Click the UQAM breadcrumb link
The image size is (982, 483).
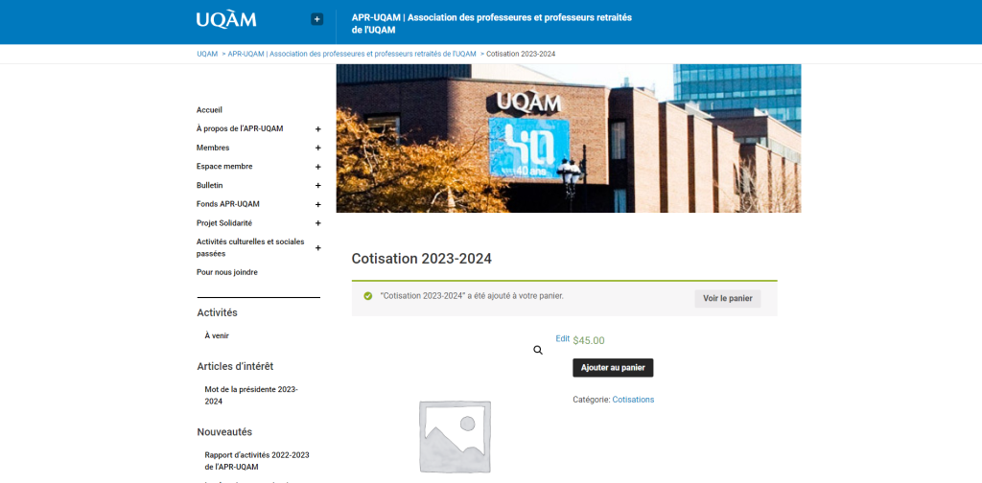(x=207, y=54)
